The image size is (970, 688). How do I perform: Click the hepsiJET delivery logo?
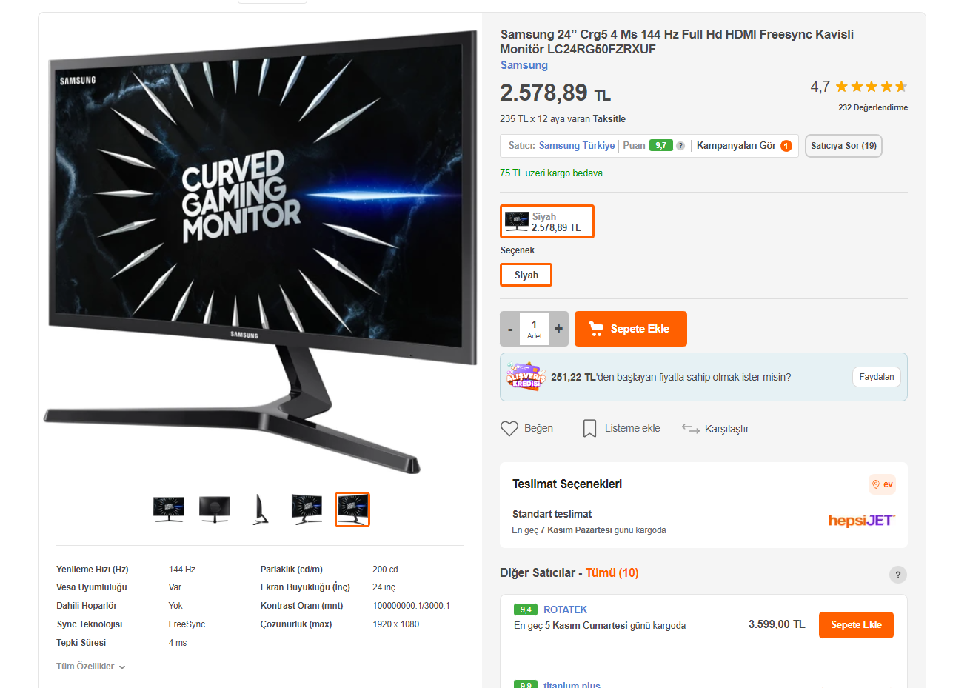click(x=862, y=521)
